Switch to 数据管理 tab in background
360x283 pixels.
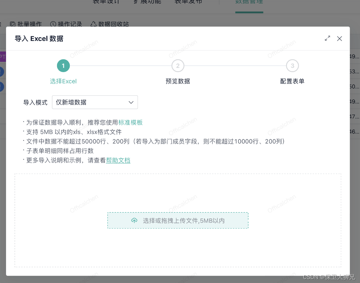tap(249, 2)
